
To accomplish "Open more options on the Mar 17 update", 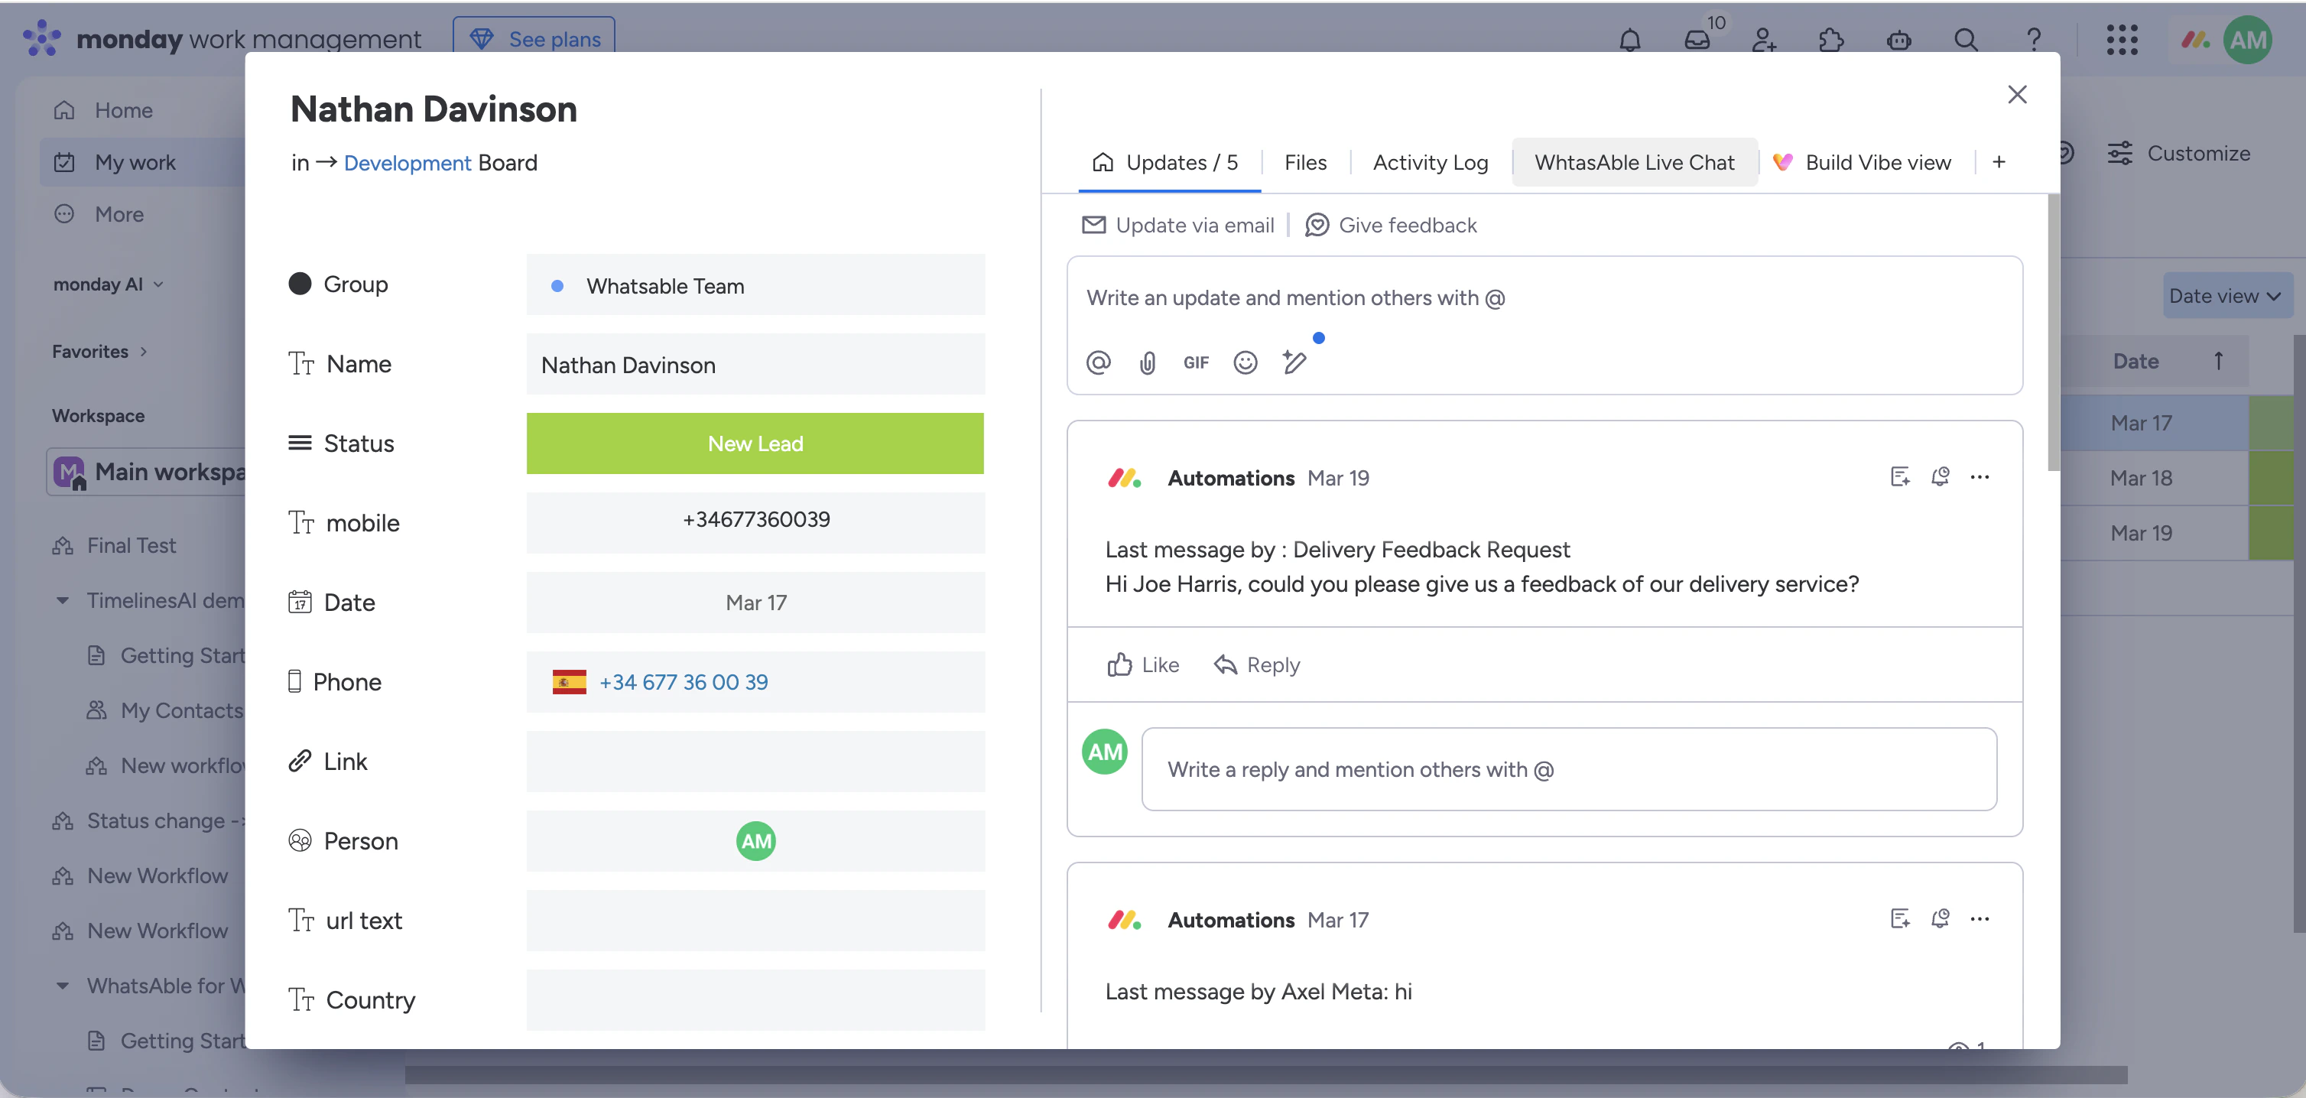I will [1980, 919].
